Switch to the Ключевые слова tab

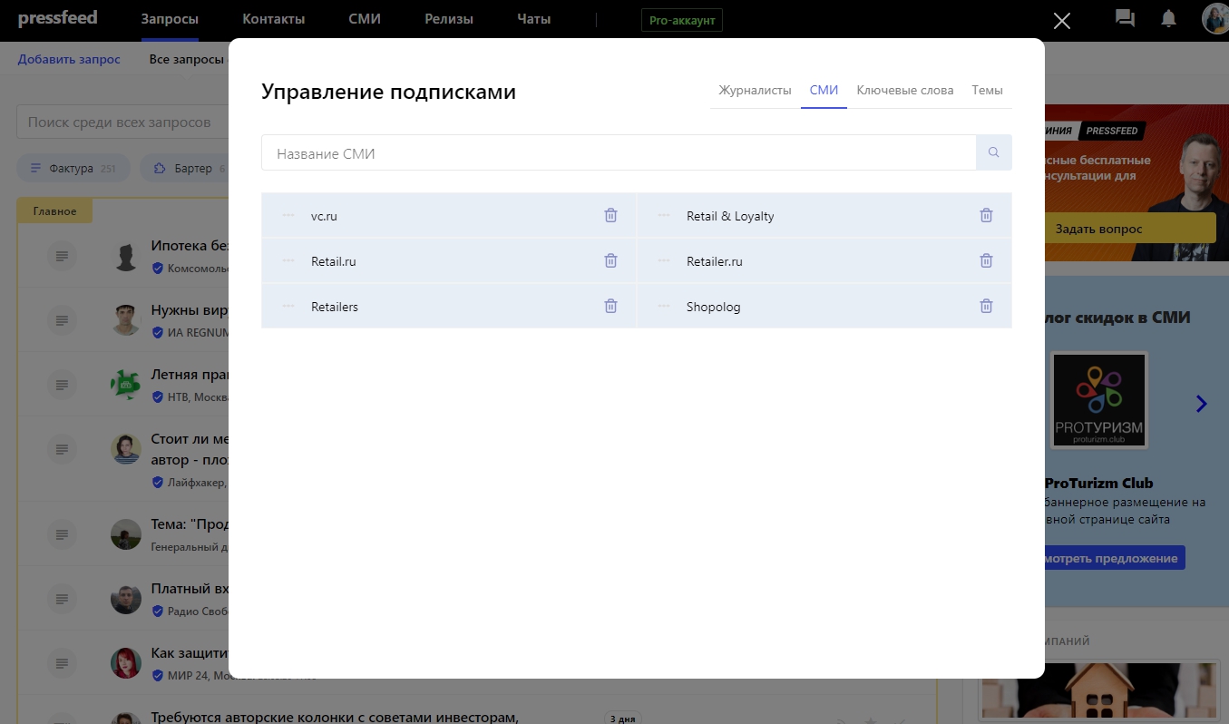point(904,91)
